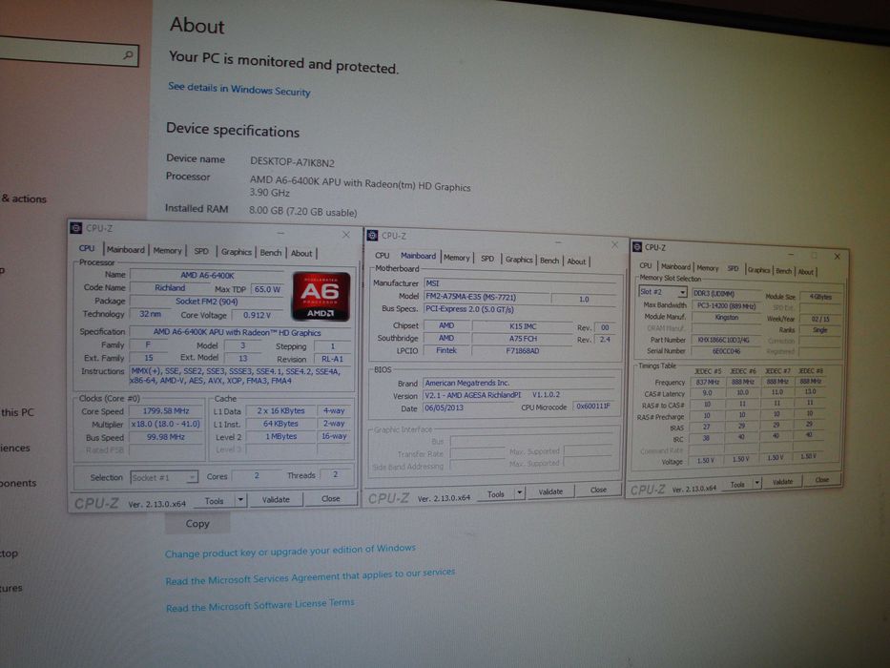Open SPD tab in first CPU-Z window
This screenshot has height=668, width=890.
(x=201, y=250)
